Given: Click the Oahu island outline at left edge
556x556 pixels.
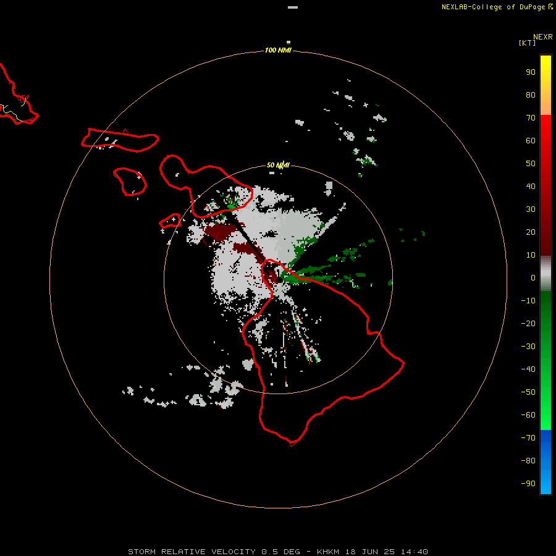Looking at the screenshot, I should (x=19, y=94).
